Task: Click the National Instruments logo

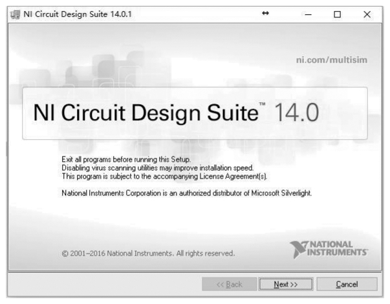Action: 329,249
